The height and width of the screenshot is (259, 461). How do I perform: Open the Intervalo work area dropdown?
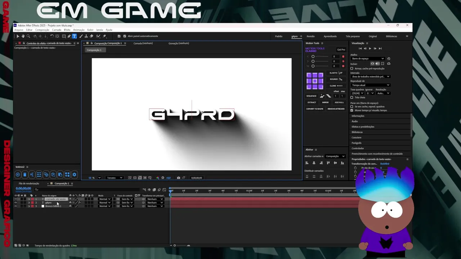pos(371,76)
